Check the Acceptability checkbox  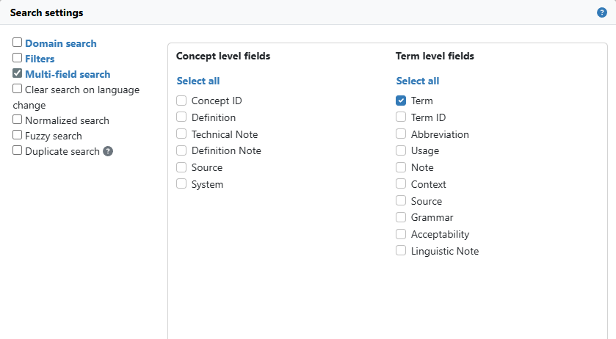click(401, 234)
